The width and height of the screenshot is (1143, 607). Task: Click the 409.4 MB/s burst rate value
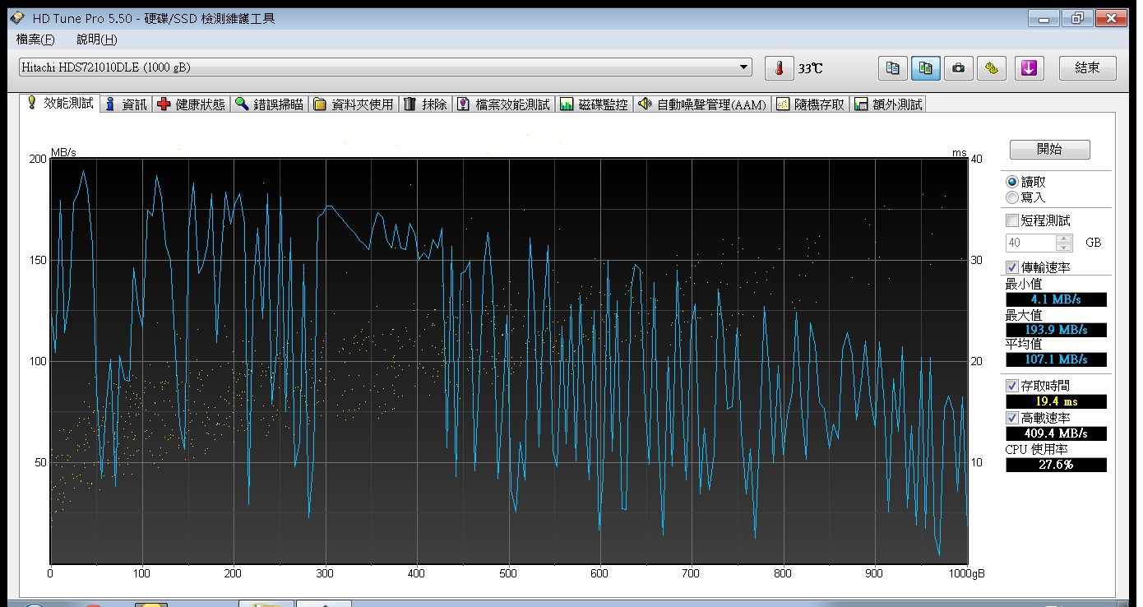1056,433
